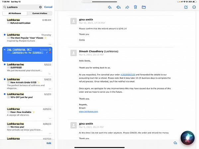The width and height of the screenshot is (199, 149).
Task: Open the More options ellipsis circle
Action: tap(194, 7)
